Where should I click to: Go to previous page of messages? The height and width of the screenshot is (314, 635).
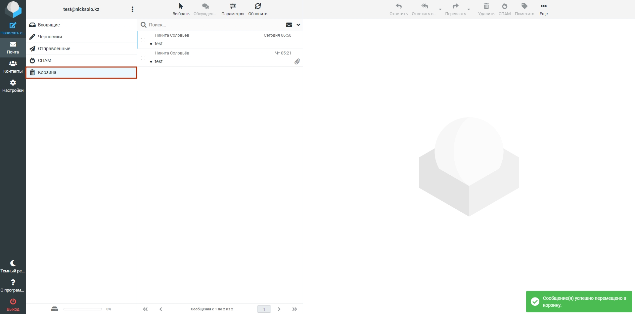pyautogui.click(x=161, y=309)
